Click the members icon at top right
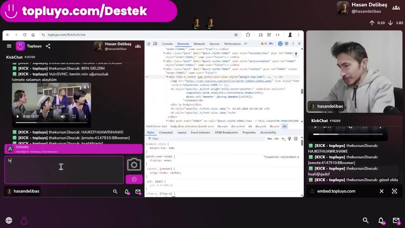The image size is (405, 228). click(396, 8)
